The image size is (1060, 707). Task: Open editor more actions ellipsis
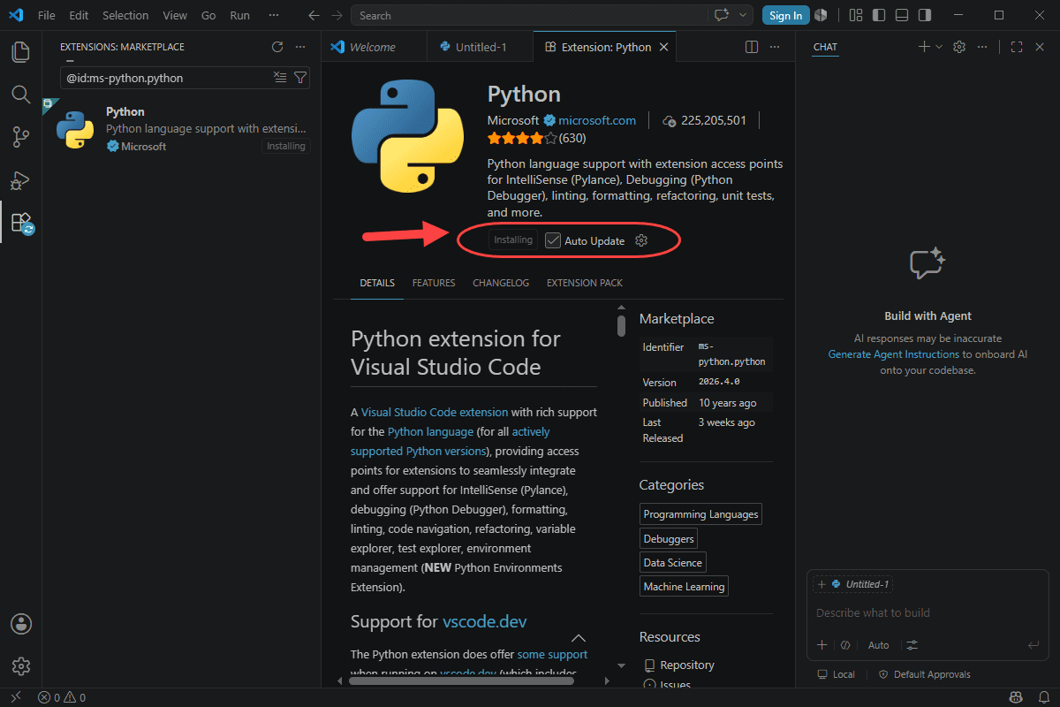tap(776, 47)
